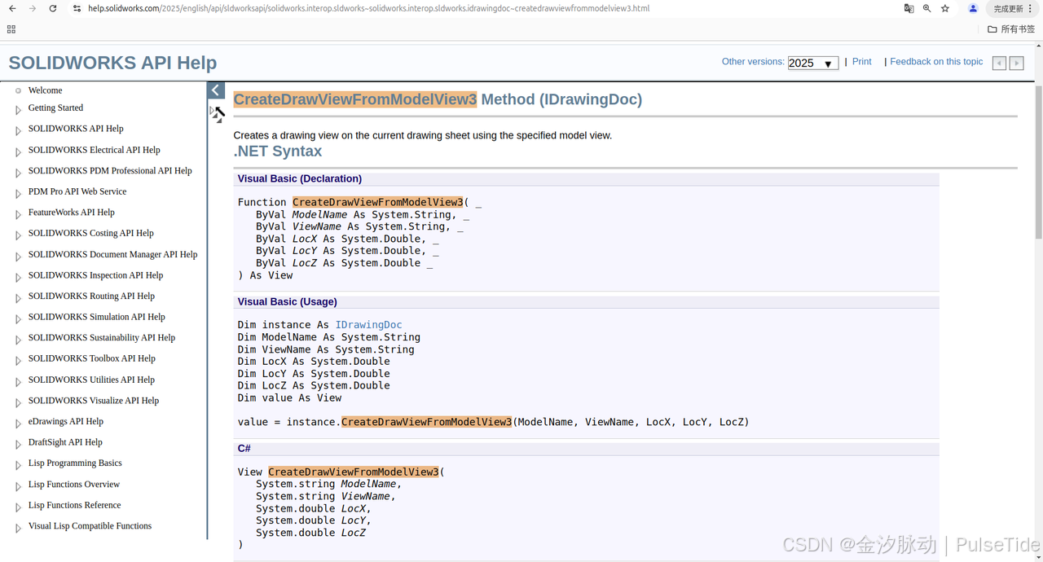Open the 所有书签 bookmarks folder

click(1011, 29)
